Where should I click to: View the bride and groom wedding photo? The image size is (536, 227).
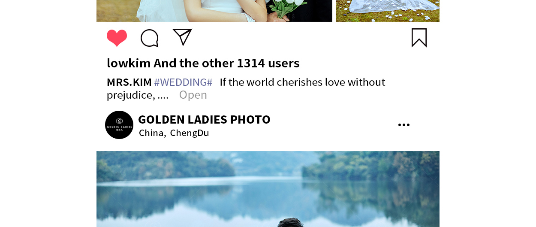(x=214, y=11)
